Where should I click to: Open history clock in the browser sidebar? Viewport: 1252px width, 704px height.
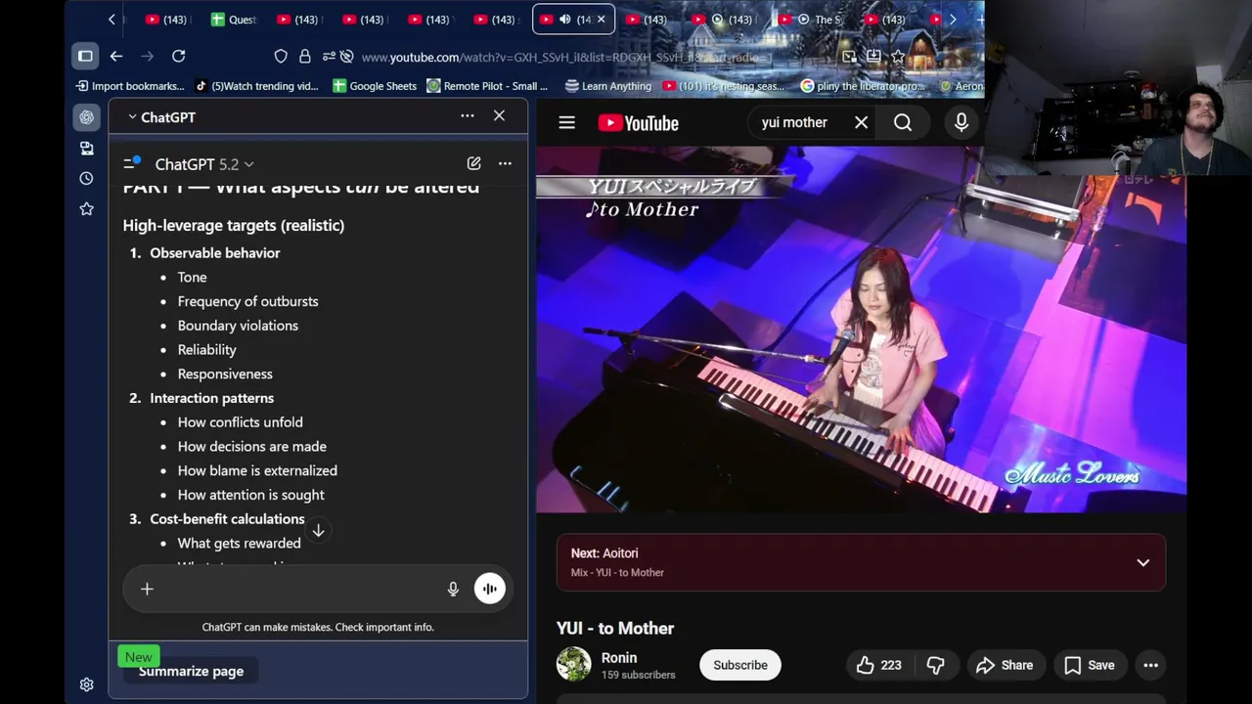point(86,178)
